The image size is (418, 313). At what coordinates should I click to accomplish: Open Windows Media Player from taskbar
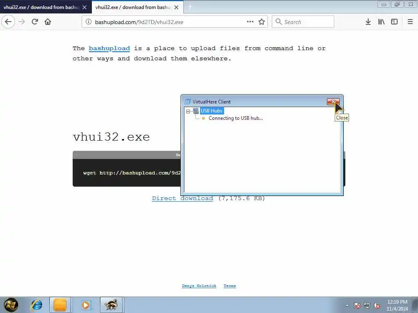86,305
